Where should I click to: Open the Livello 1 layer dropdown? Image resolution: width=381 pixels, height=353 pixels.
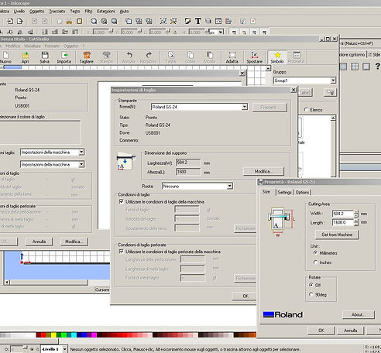pos(54,349)
